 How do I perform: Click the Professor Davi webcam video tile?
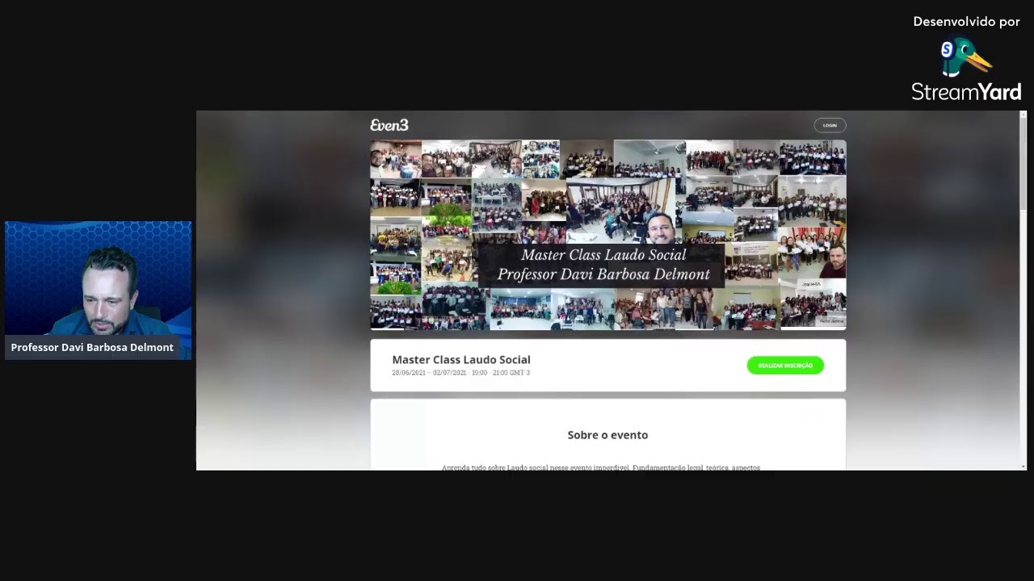tap(98, 290)
